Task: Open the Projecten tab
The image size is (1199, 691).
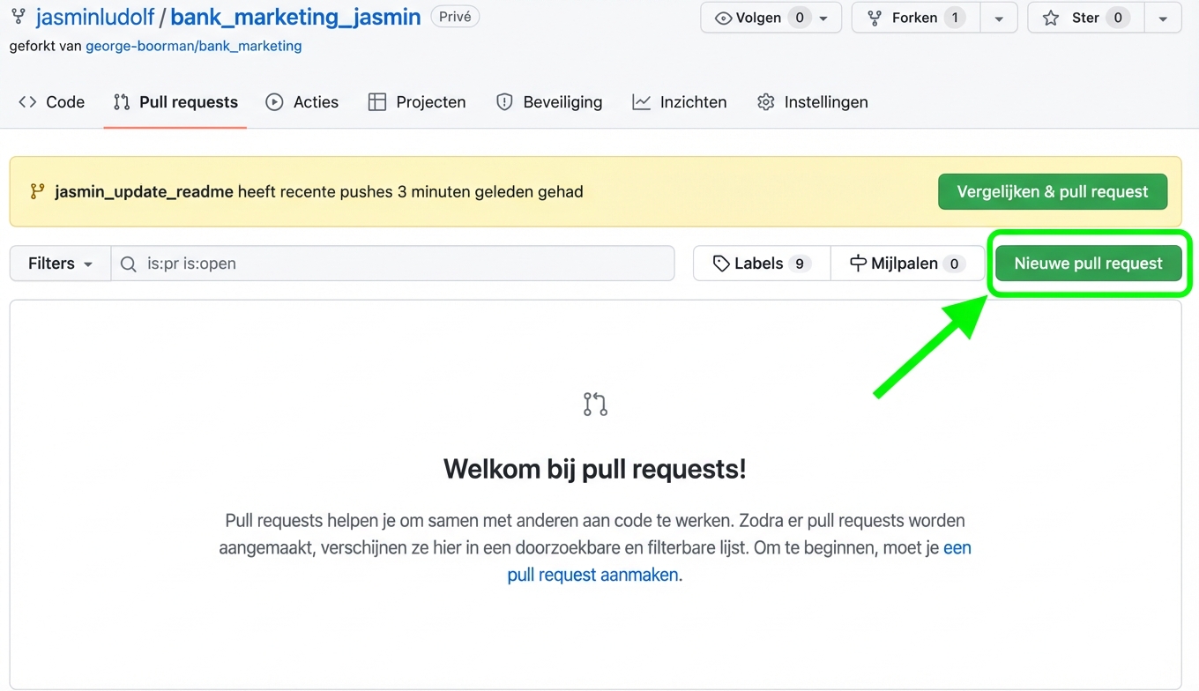Action: pos(416,101)
